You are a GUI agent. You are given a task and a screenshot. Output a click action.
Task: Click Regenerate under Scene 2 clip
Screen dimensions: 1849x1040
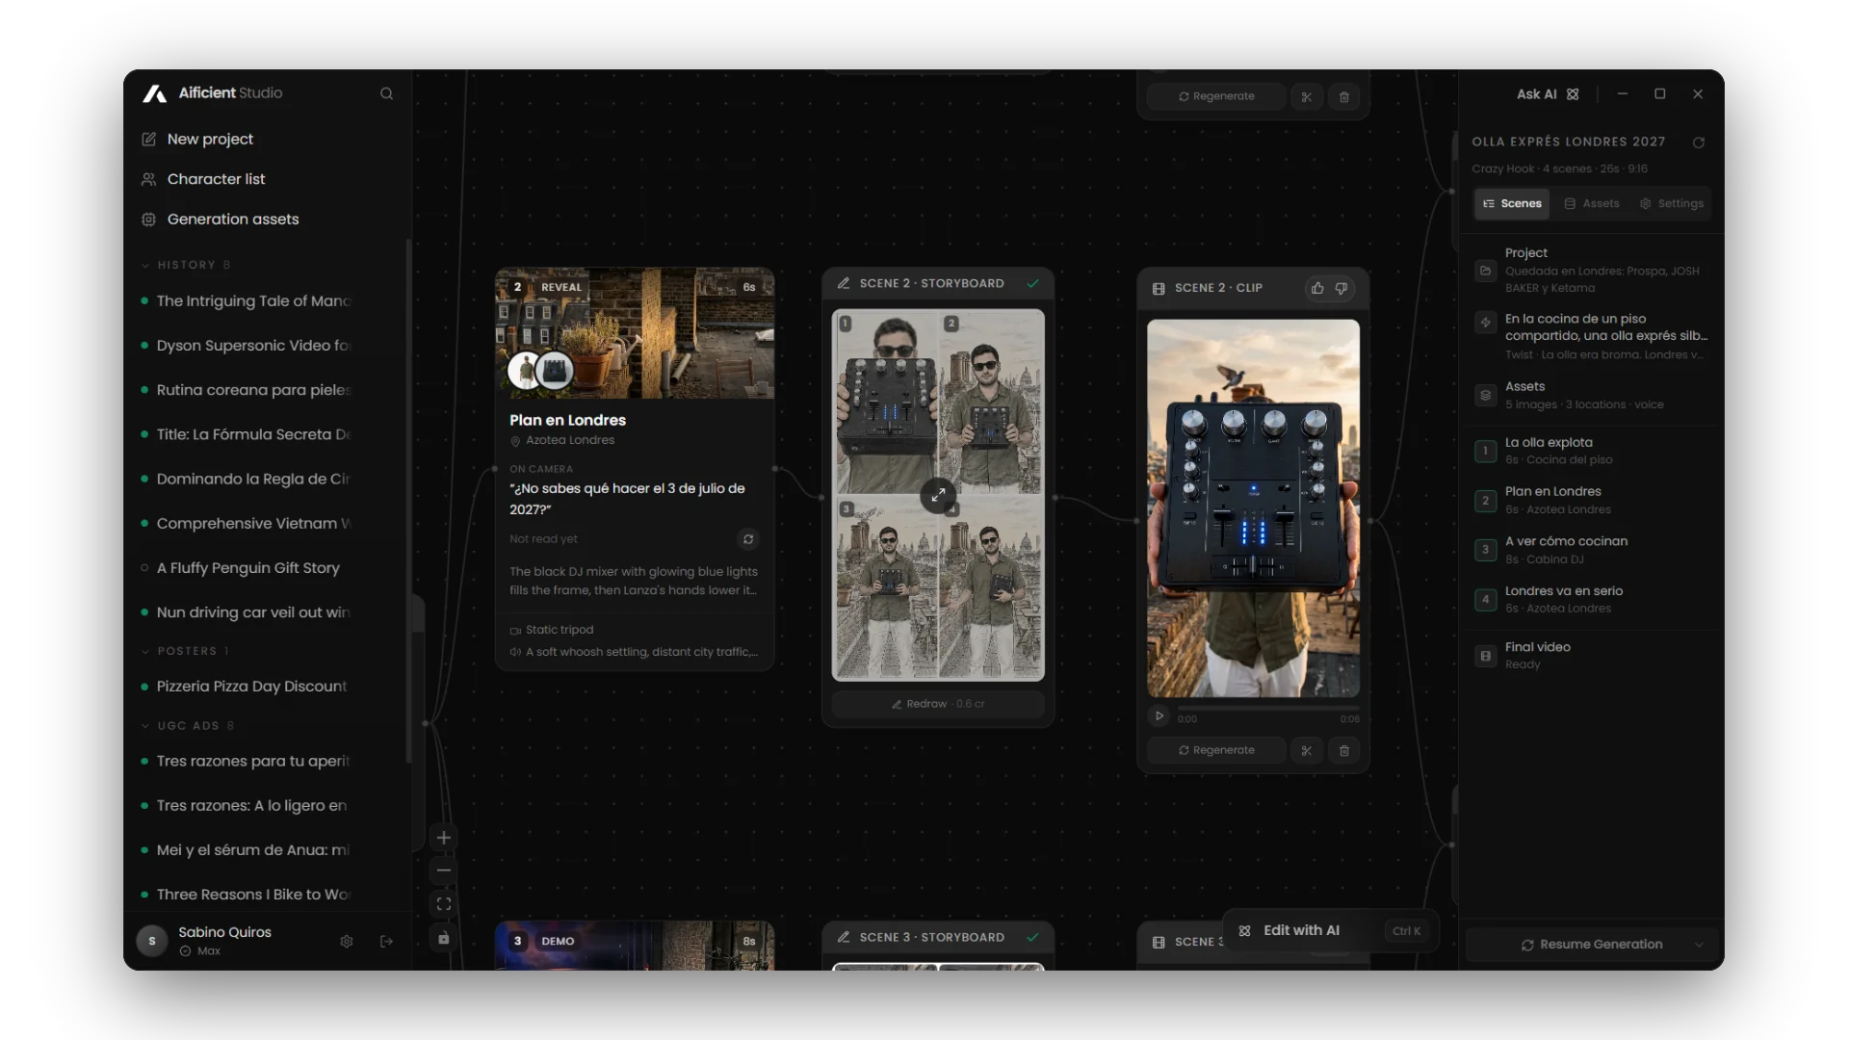tap(1216, 750)
